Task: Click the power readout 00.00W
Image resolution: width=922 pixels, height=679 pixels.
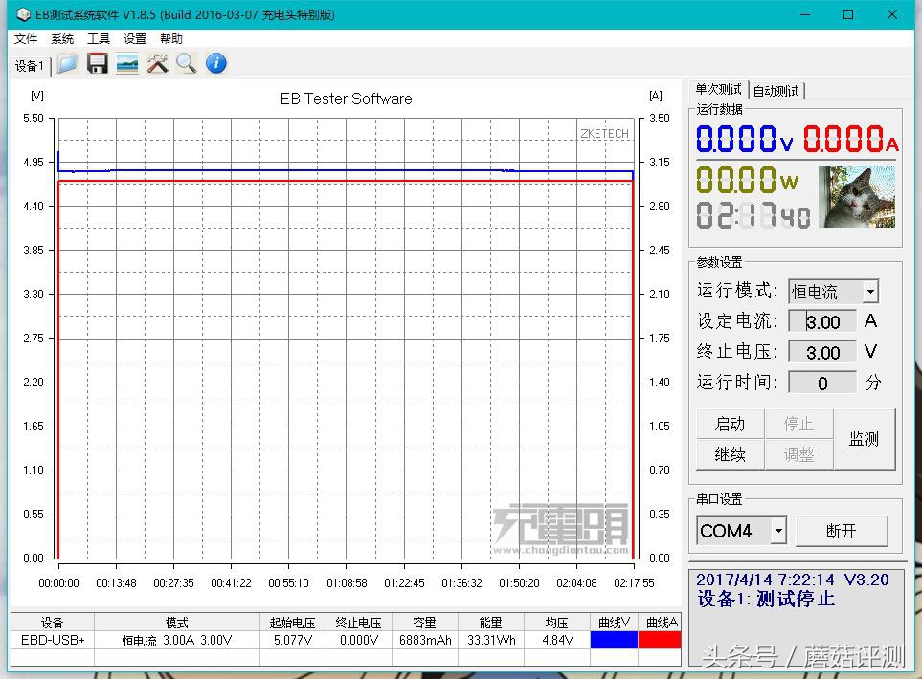Action: (x=748, y=181)
